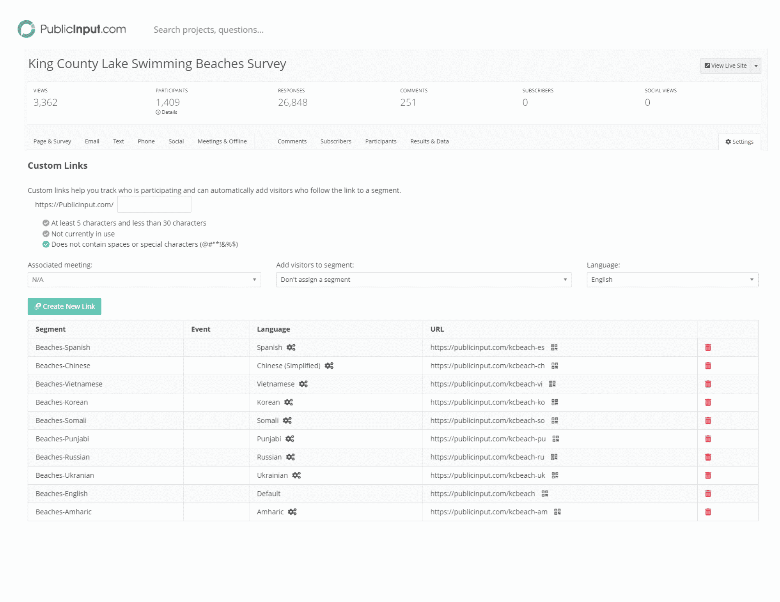This screenshot has height=602, width=780.
Task: Click the custom link URL text field
Action: tap(154, 205)
